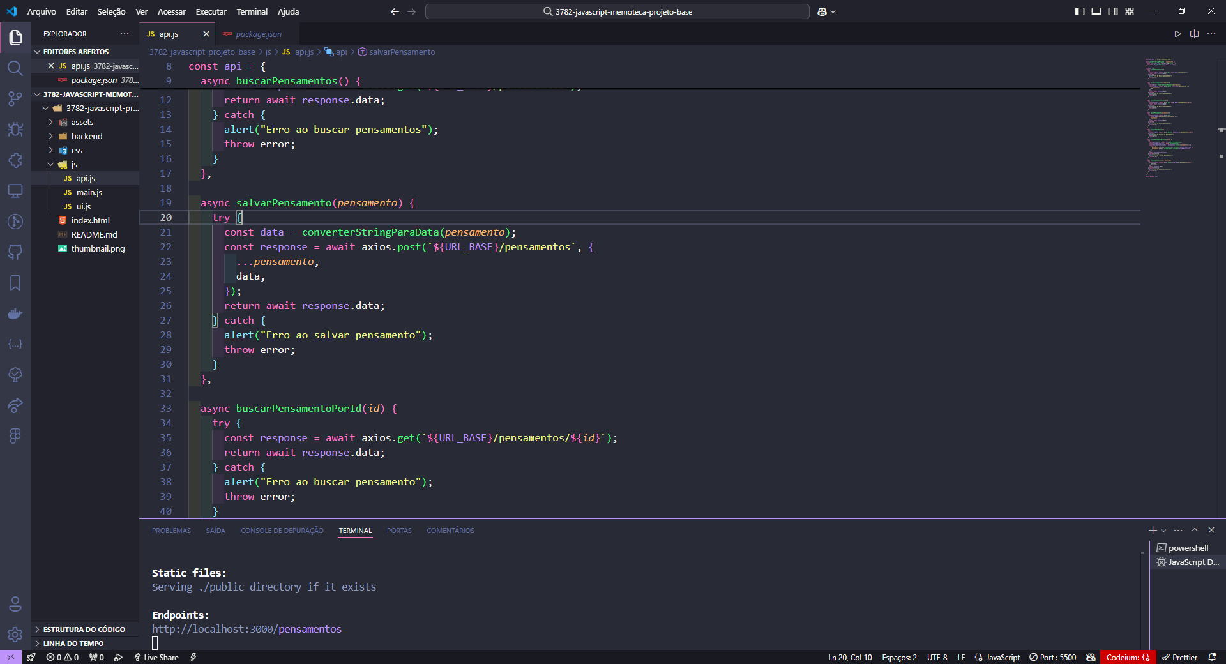Collapse the EDITORES ABERTOS section
Screen dimensions: 1226x664
pyautogui.click(x=85, y=52)
